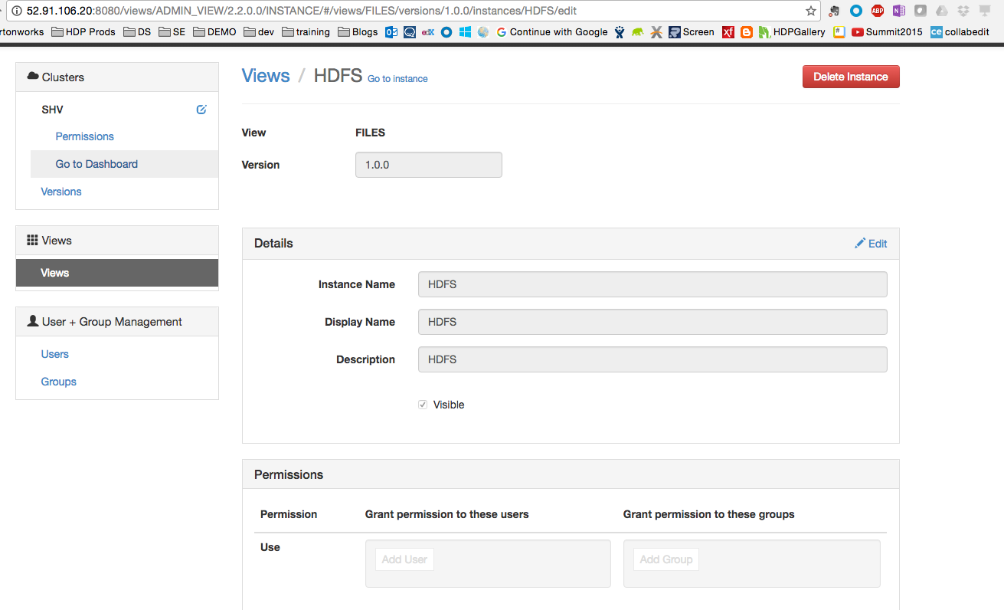
Task: Click the Add Group permission field
Action: pyautogui.click(x=666, y=559)
